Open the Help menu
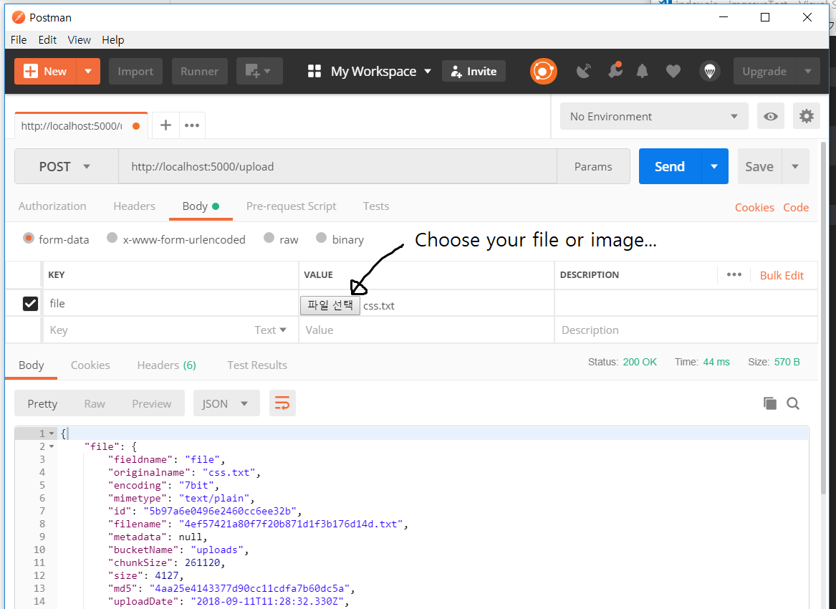Image resolution: width=836 pixels, height=609 pixels. (x=112, y=40)
